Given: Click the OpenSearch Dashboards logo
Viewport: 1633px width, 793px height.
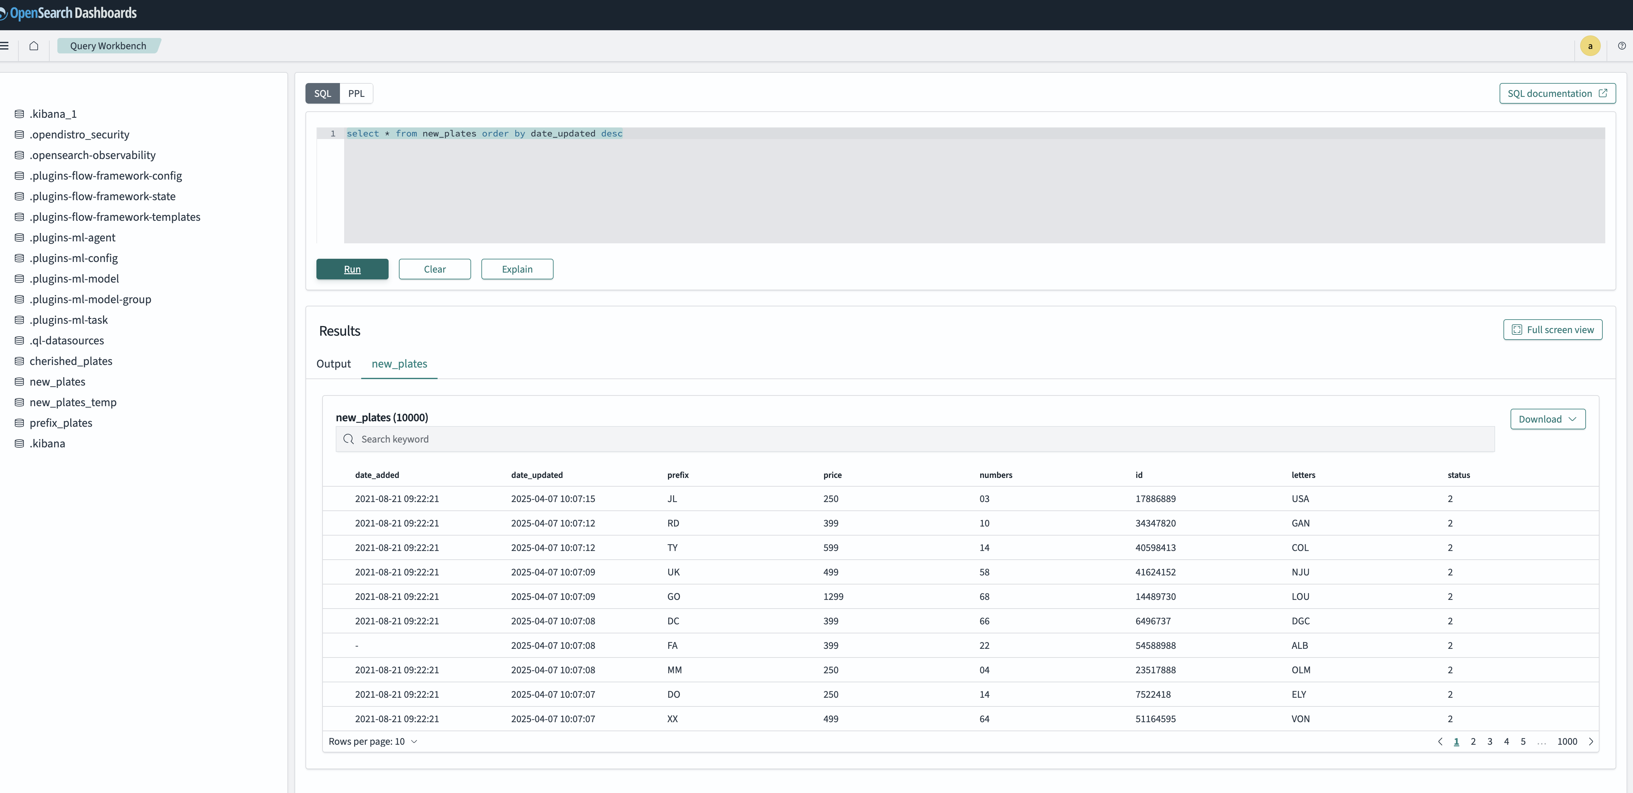Looking at the screenshot, I should click(68, 13).
